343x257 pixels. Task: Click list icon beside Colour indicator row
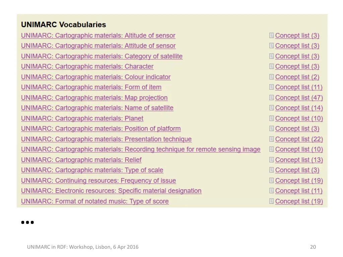click(x=271, y=77)
